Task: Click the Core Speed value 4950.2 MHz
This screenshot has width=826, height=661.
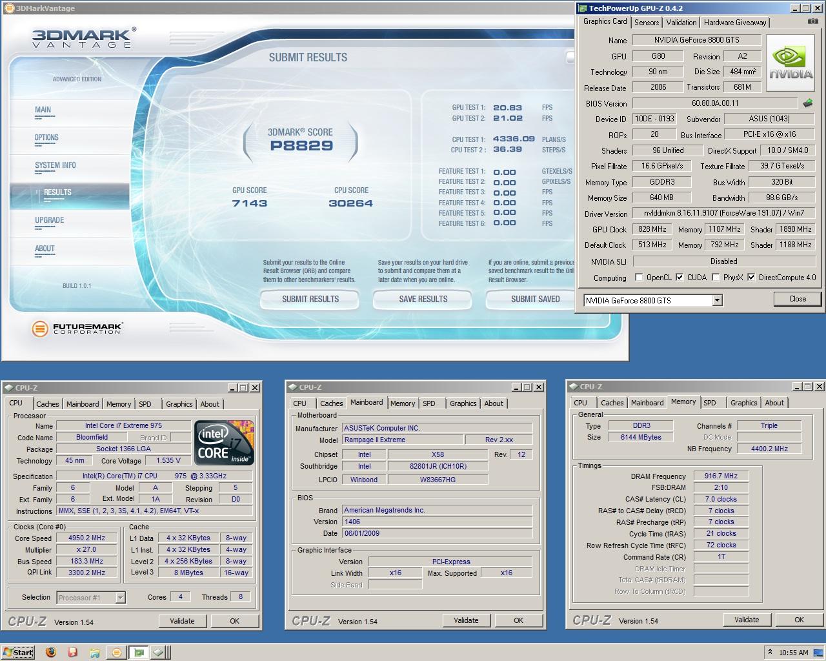Action: coord(86,538)
